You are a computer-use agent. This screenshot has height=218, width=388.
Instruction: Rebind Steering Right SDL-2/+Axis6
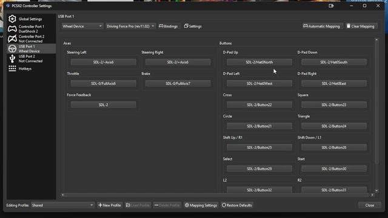tap(178, 62)
